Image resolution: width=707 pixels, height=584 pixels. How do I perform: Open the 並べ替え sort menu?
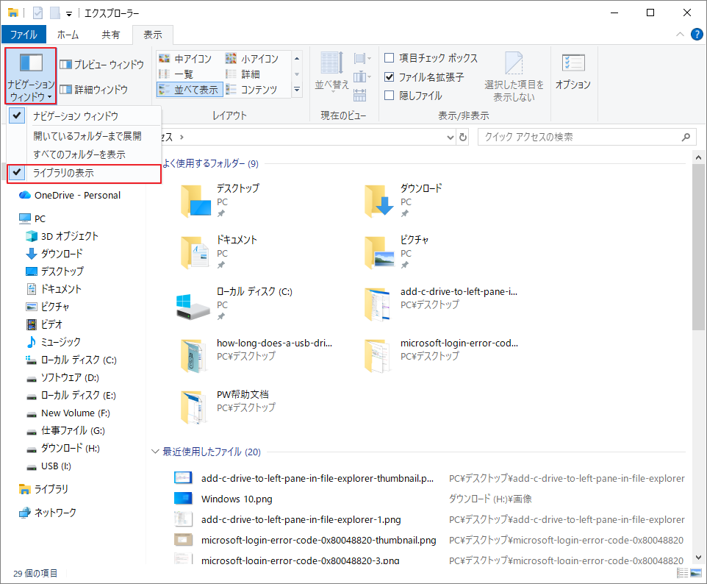(x=332, y=71)
